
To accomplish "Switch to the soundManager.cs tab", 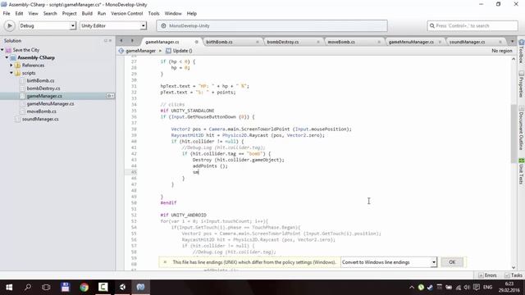I will tap(467, 42).
